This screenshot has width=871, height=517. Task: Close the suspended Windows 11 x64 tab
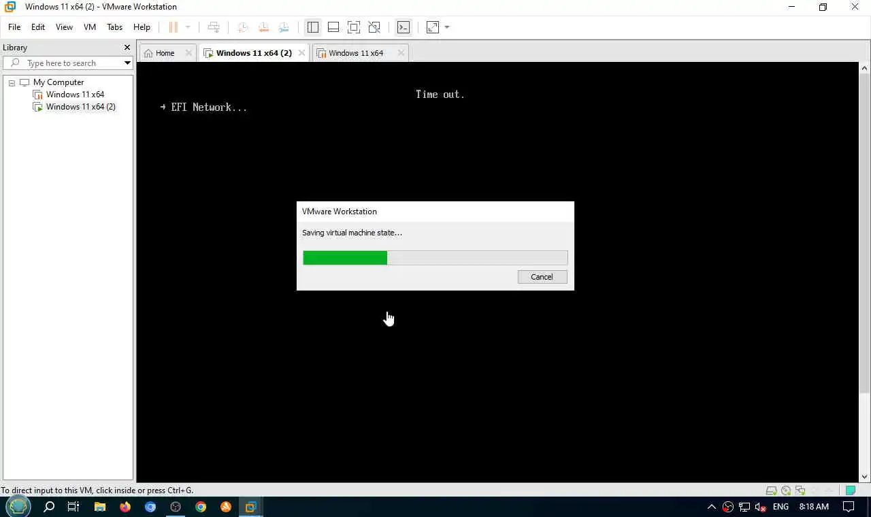pos(401,53)
